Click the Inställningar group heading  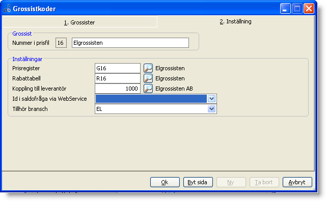pos(27,59)
